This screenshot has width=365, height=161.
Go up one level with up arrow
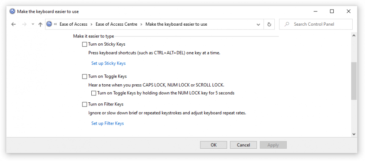click(40, 24)
